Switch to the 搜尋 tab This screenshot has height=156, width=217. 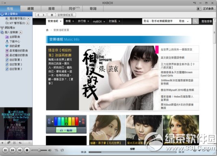[52, 9]
